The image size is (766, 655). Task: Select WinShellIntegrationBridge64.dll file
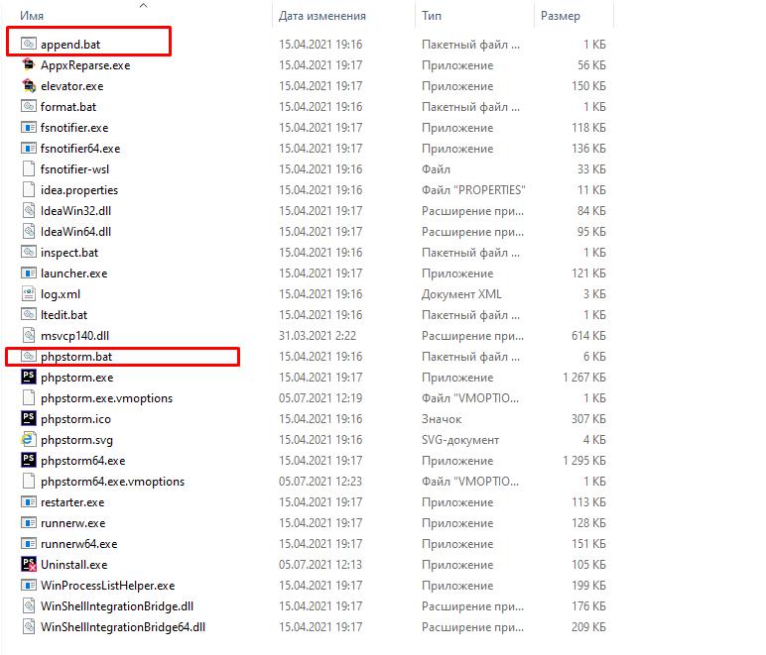[x=123, y=627]
